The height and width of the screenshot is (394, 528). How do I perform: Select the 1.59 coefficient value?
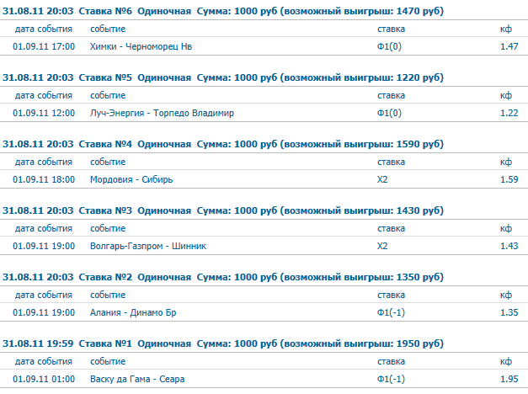[x=509, y=179]
